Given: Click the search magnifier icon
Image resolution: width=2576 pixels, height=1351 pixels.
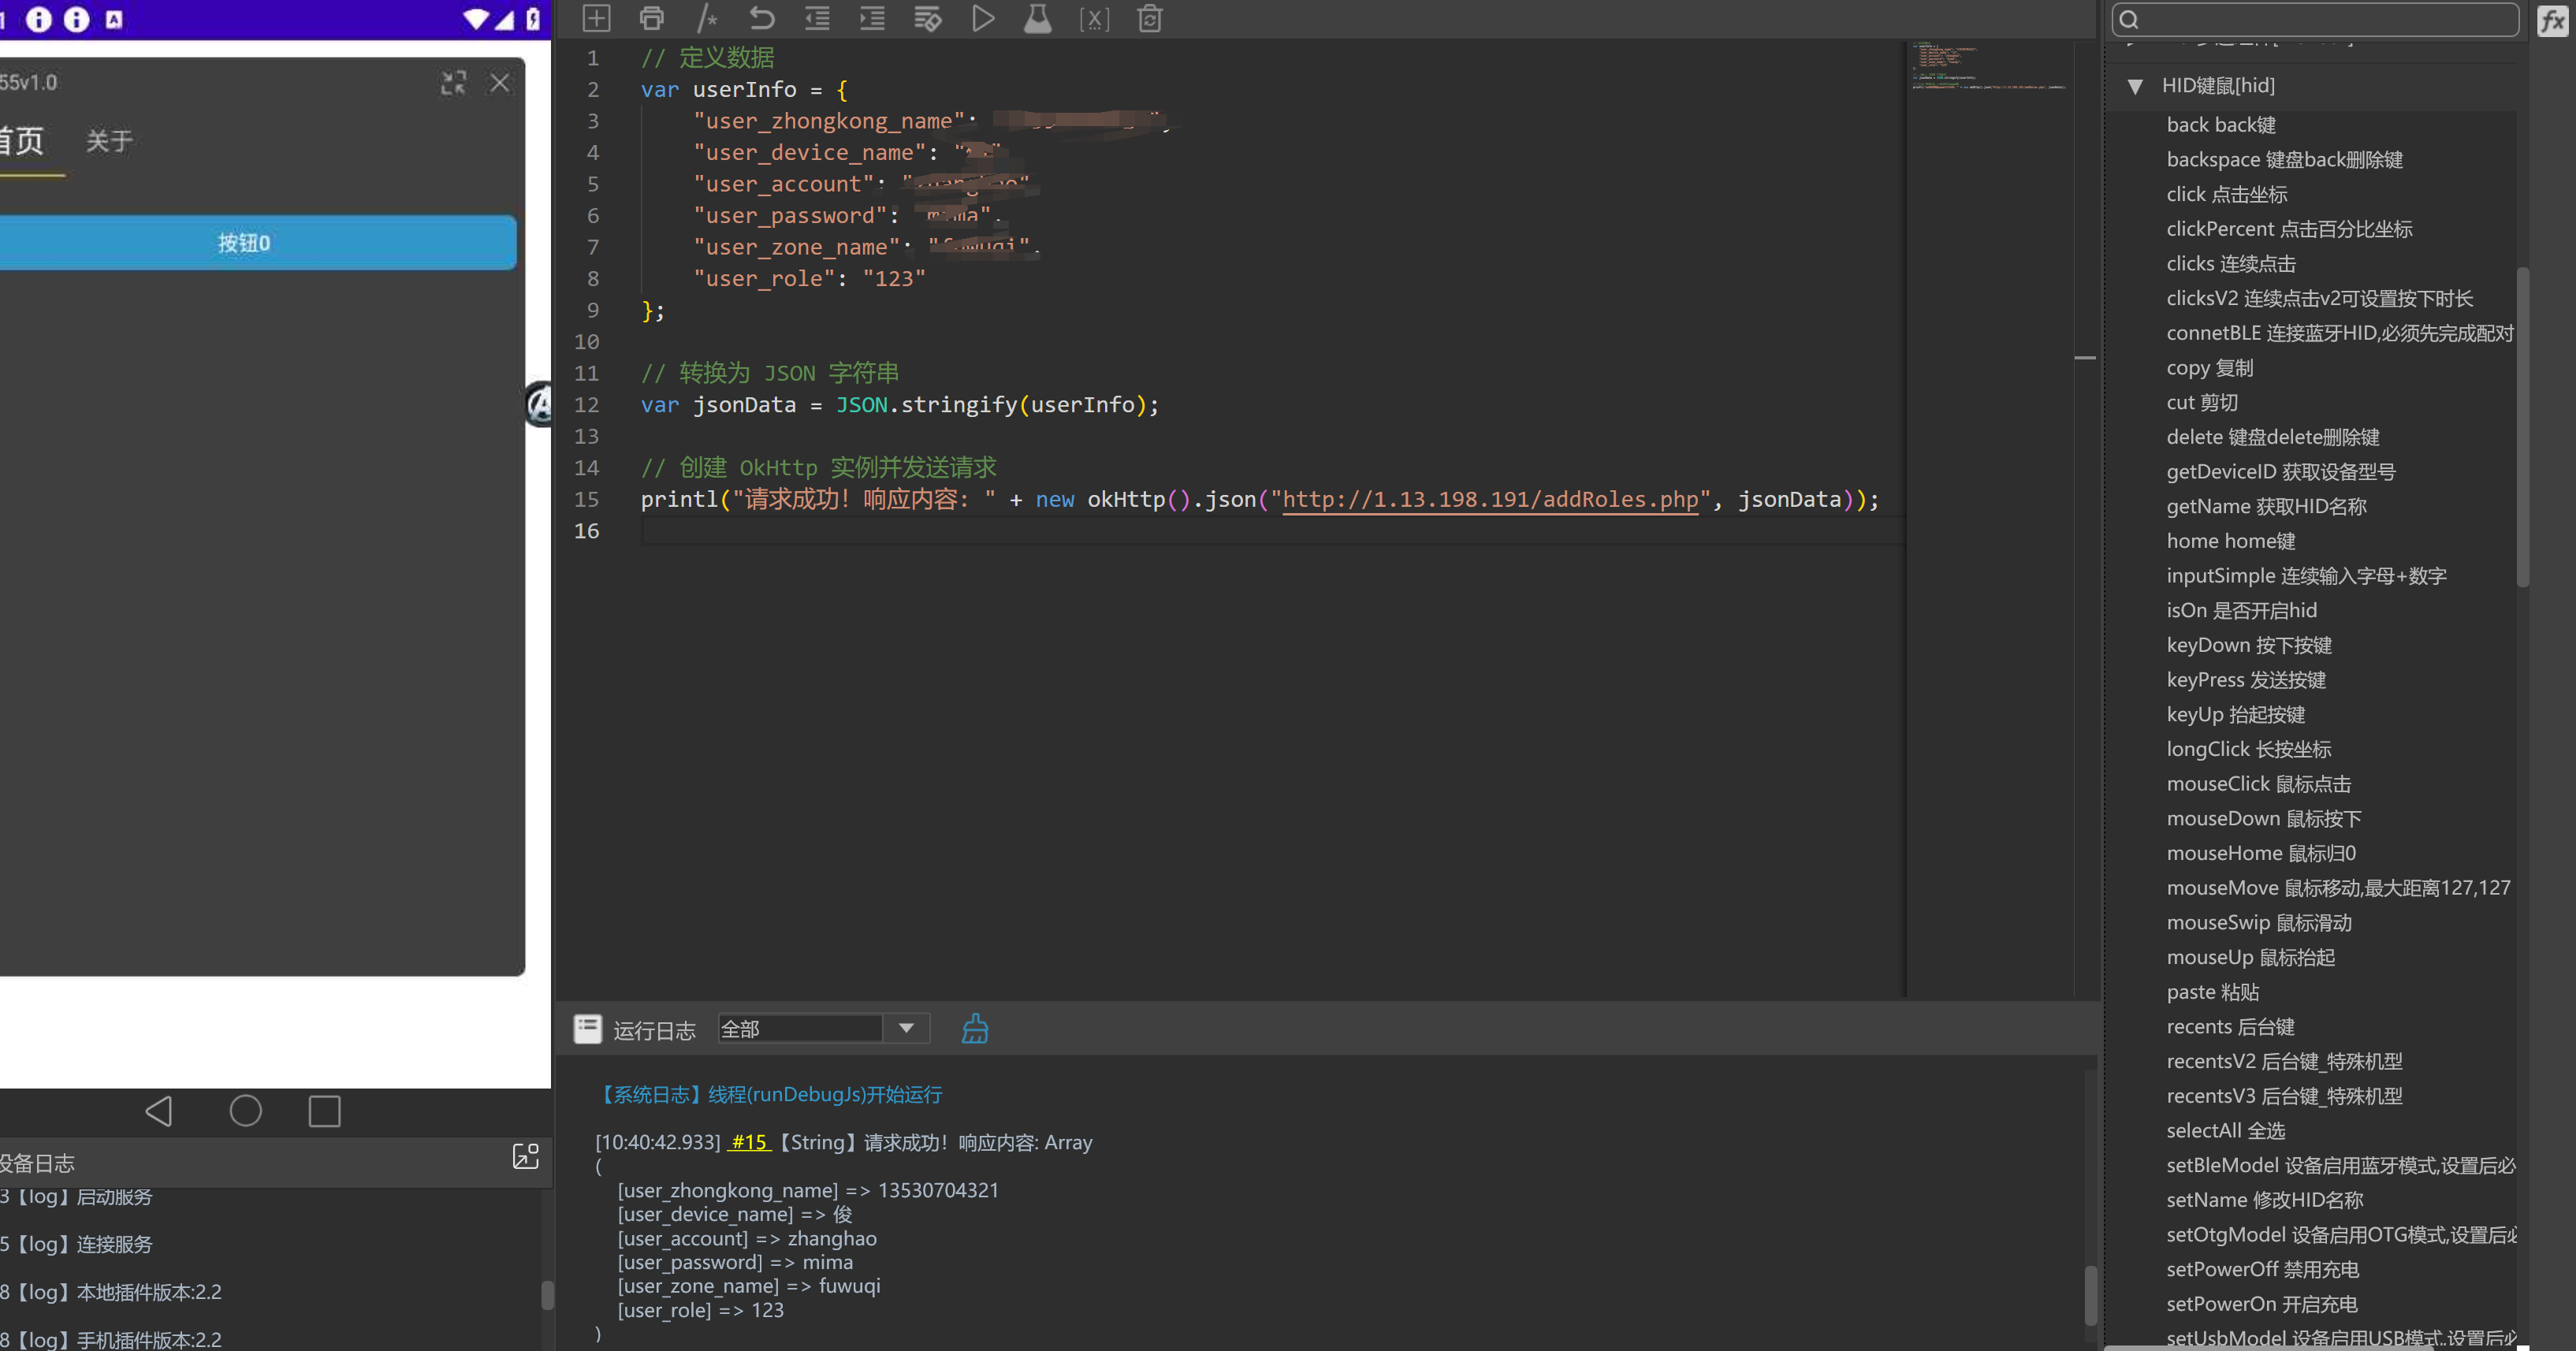Looking at the screenshot, I should point(2129,19).
